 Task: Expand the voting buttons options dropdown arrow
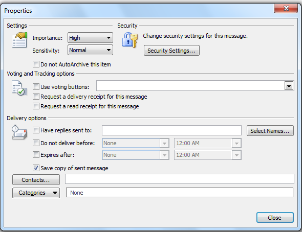[x=289, y=86]
